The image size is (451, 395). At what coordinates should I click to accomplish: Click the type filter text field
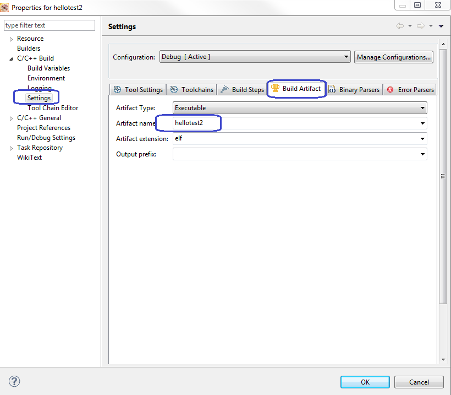coord(50,25)
